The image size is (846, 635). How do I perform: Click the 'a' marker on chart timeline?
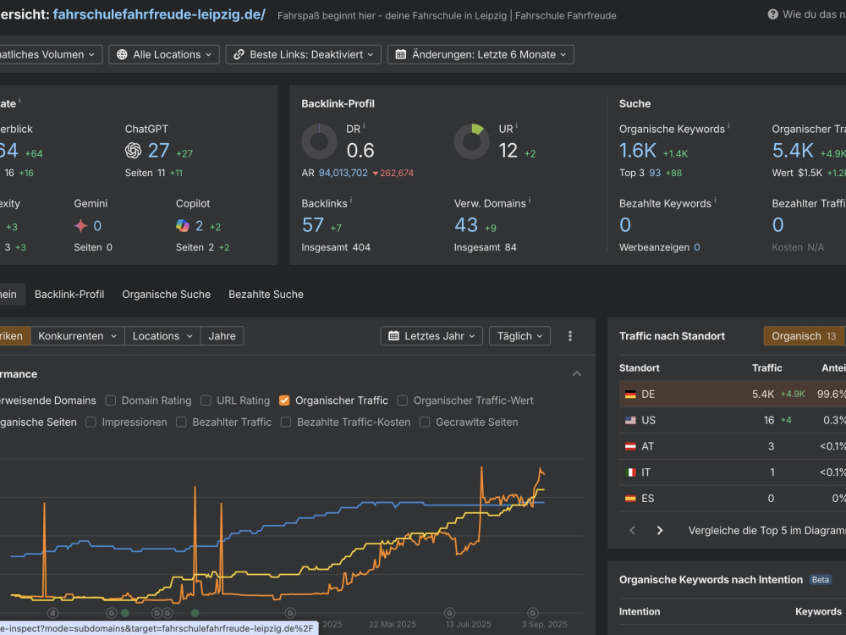52,613
